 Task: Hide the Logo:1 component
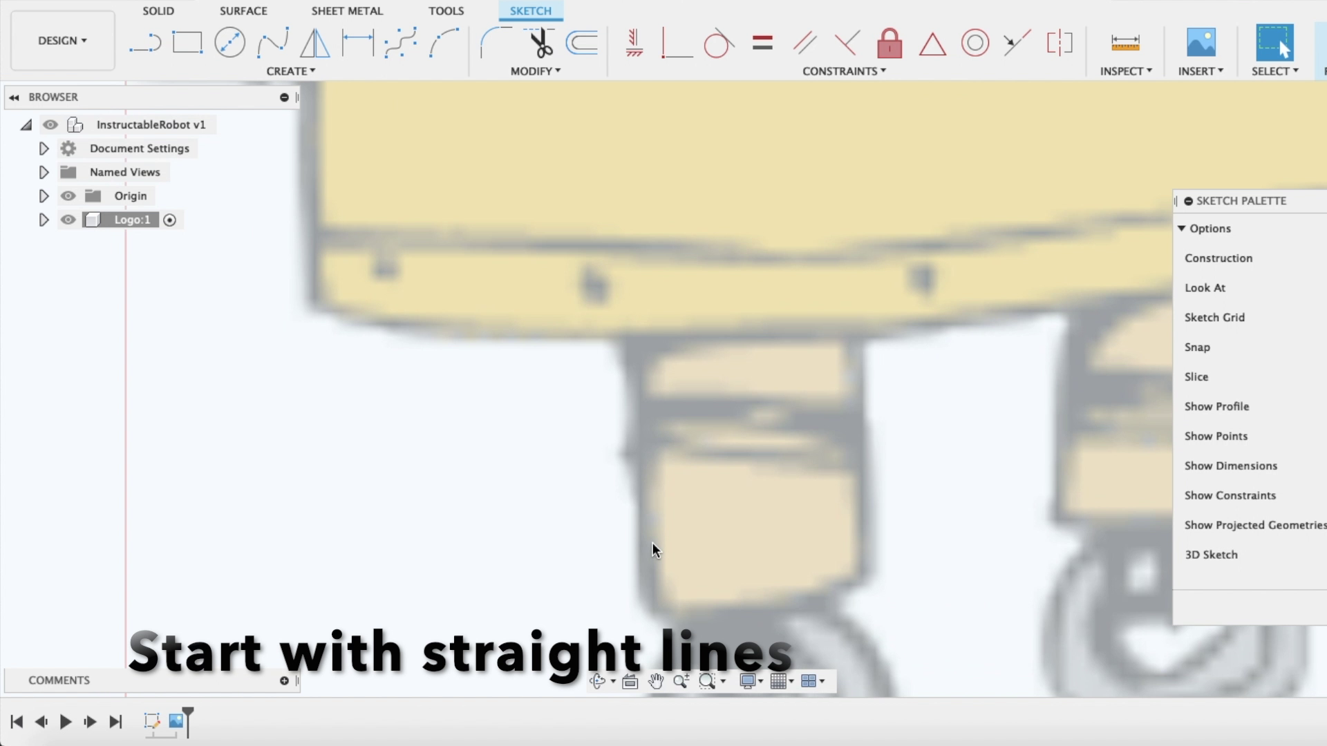68,220
